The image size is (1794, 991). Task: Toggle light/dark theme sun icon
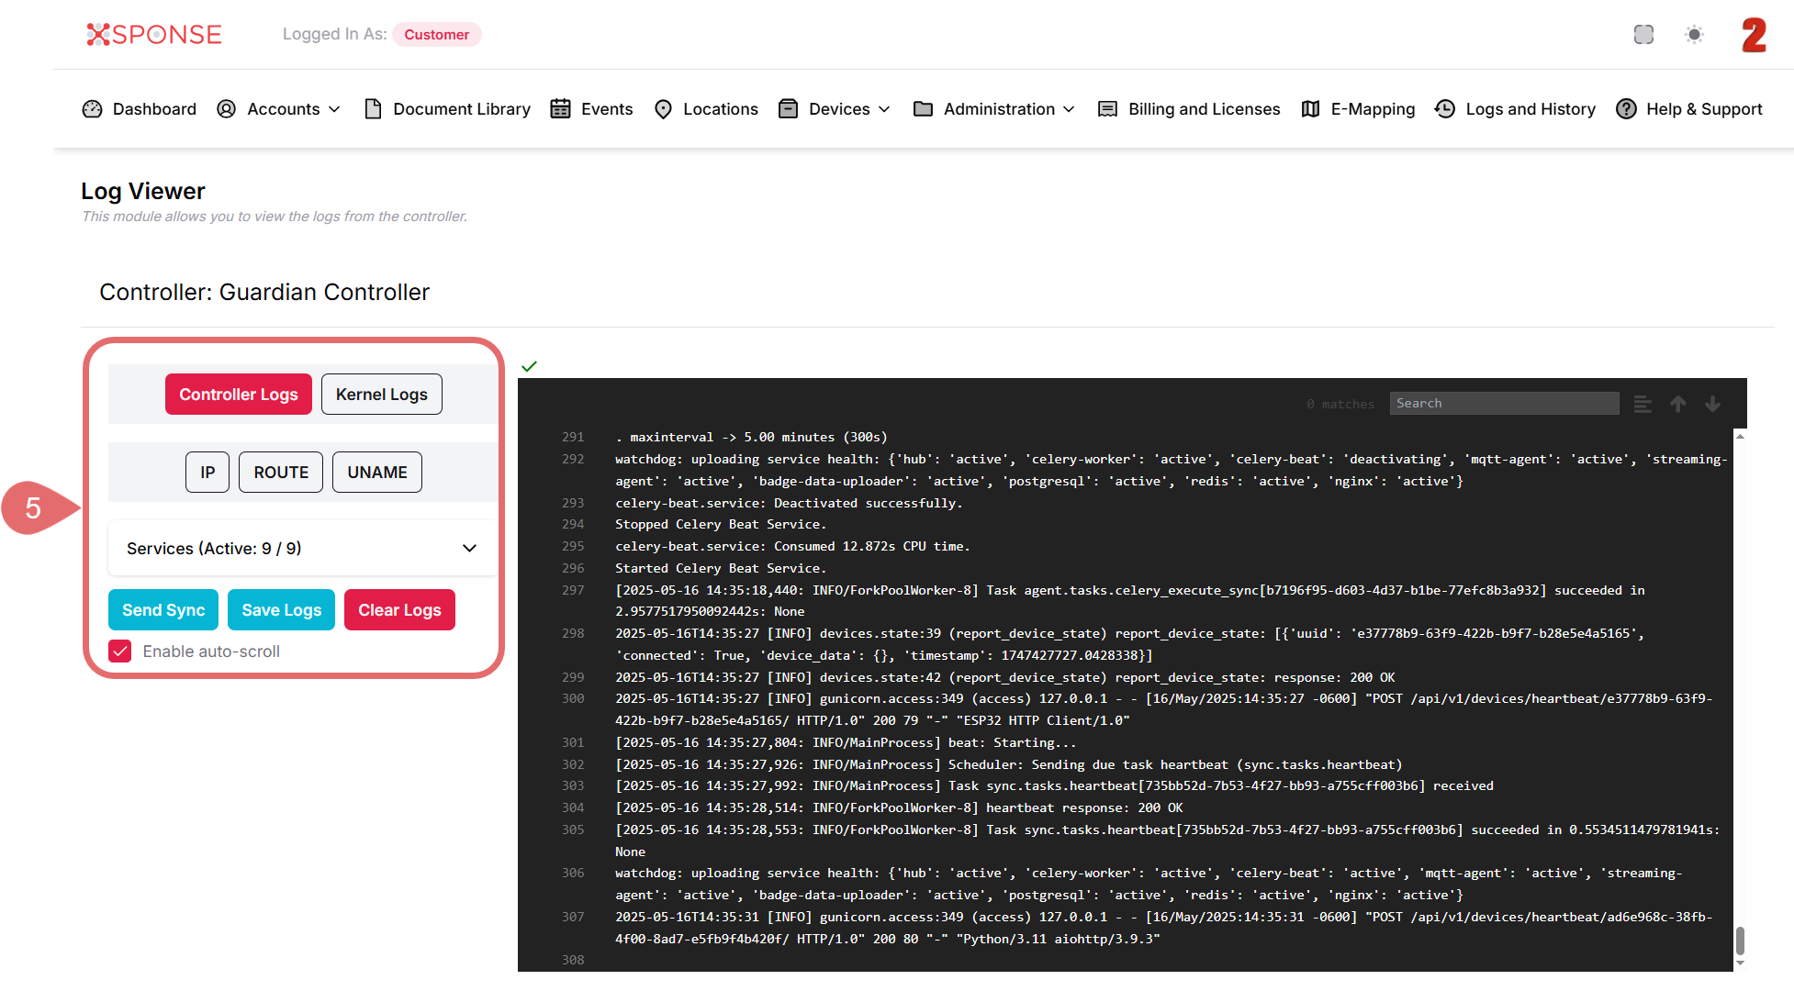[1694, 35]
